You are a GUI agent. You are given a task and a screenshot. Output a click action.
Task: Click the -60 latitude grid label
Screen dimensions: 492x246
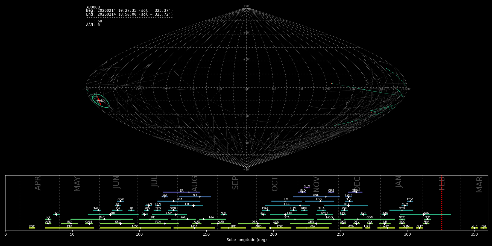pos(246,143)
